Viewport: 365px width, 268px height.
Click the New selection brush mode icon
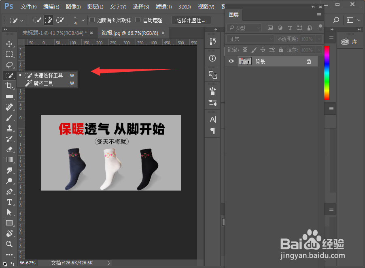[37, 20]
